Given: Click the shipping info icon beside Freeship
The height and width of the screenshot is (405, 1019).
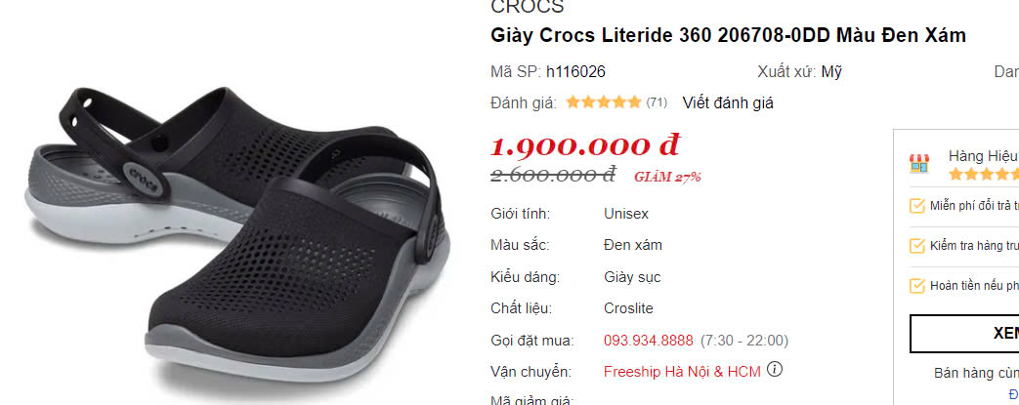Looking at the screenshot, I should coord(774,370).
